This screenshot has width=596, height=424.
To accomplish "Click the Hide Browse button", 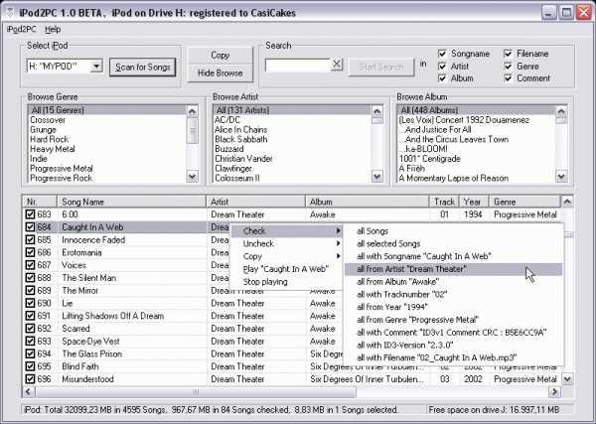I will point(221,73).
